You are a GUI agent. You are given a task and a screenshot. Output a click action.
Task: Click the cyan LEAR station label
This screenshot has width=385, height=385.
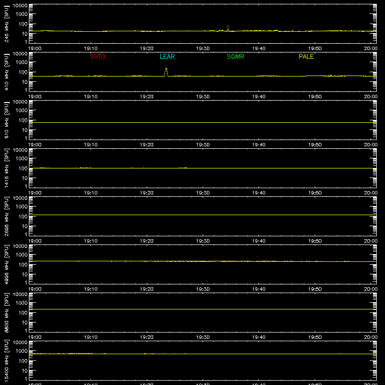pos(167,56)
